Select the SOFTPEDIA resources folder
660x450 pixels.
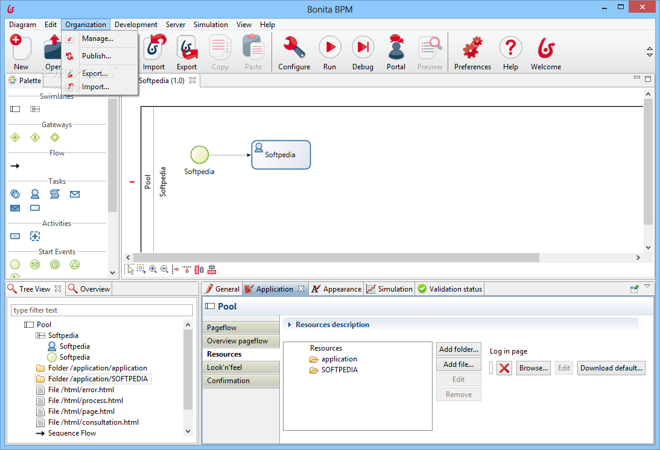(334, 370)
